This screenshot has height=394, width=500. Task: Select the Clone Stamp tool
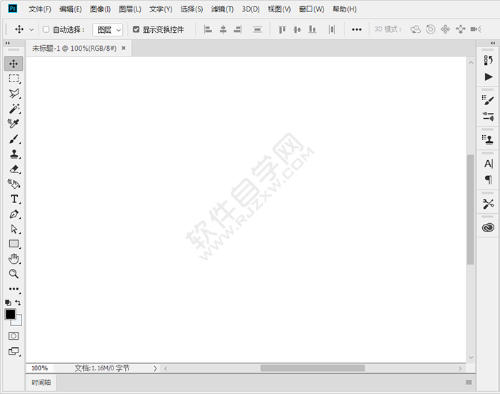14,154
